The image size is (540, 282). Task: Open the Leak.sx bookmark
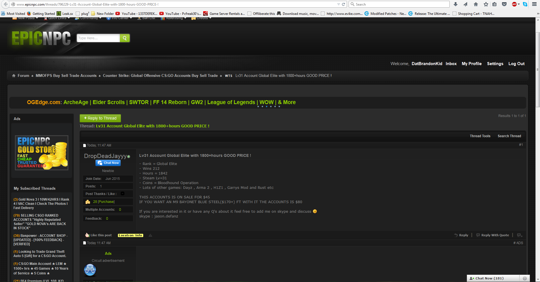pyautogui.click(x=65, y=13)
